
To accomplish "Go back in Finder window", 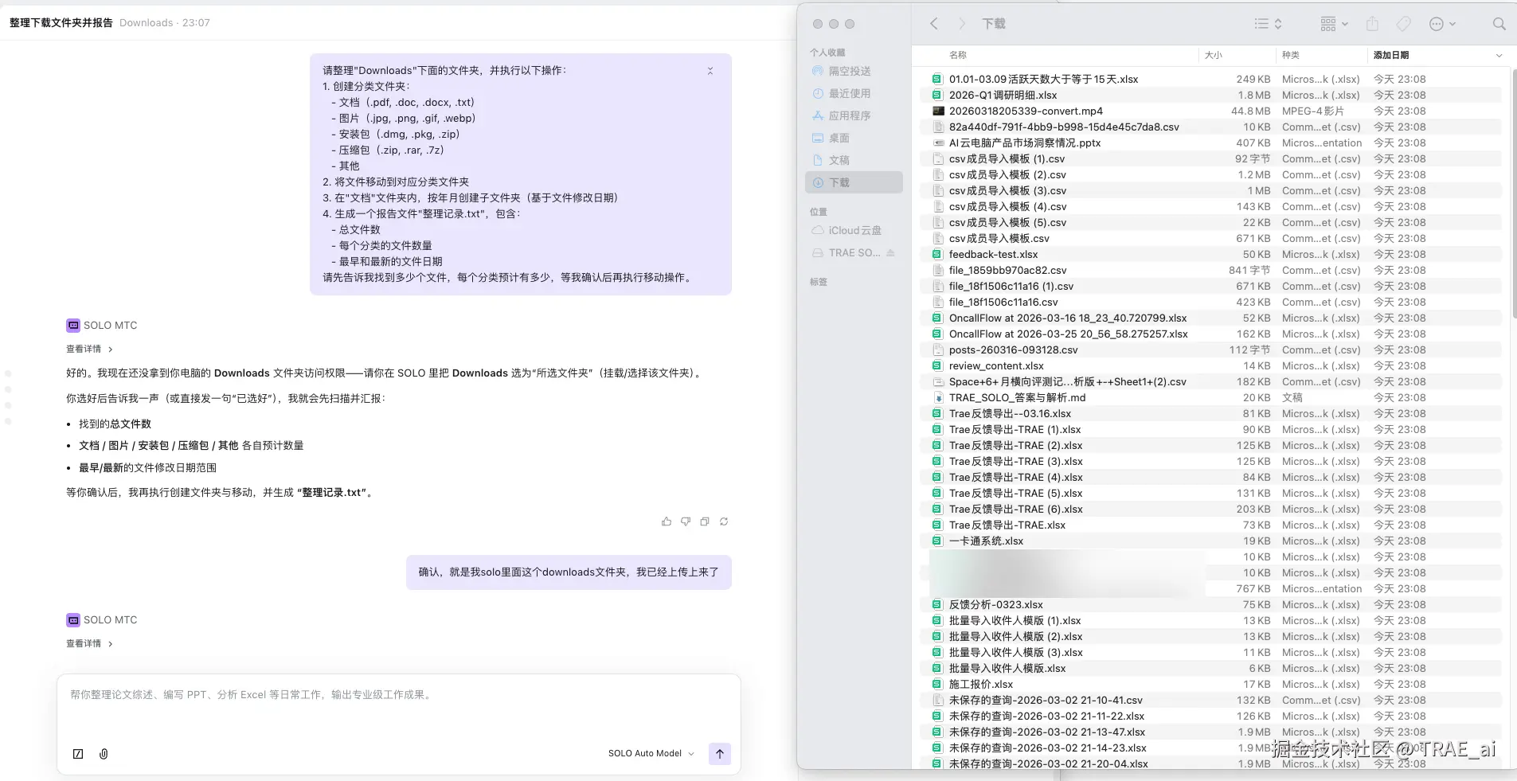I will click(934, 24).
